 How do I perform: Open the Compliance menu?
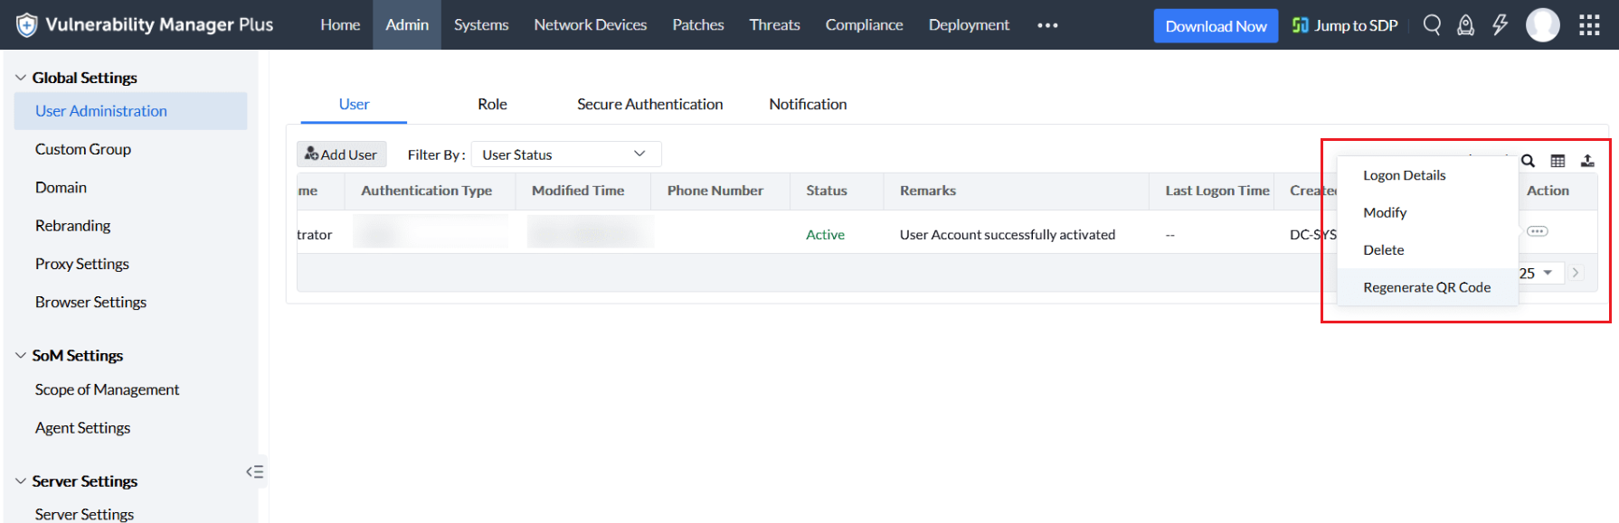click(x=865, y=25)
